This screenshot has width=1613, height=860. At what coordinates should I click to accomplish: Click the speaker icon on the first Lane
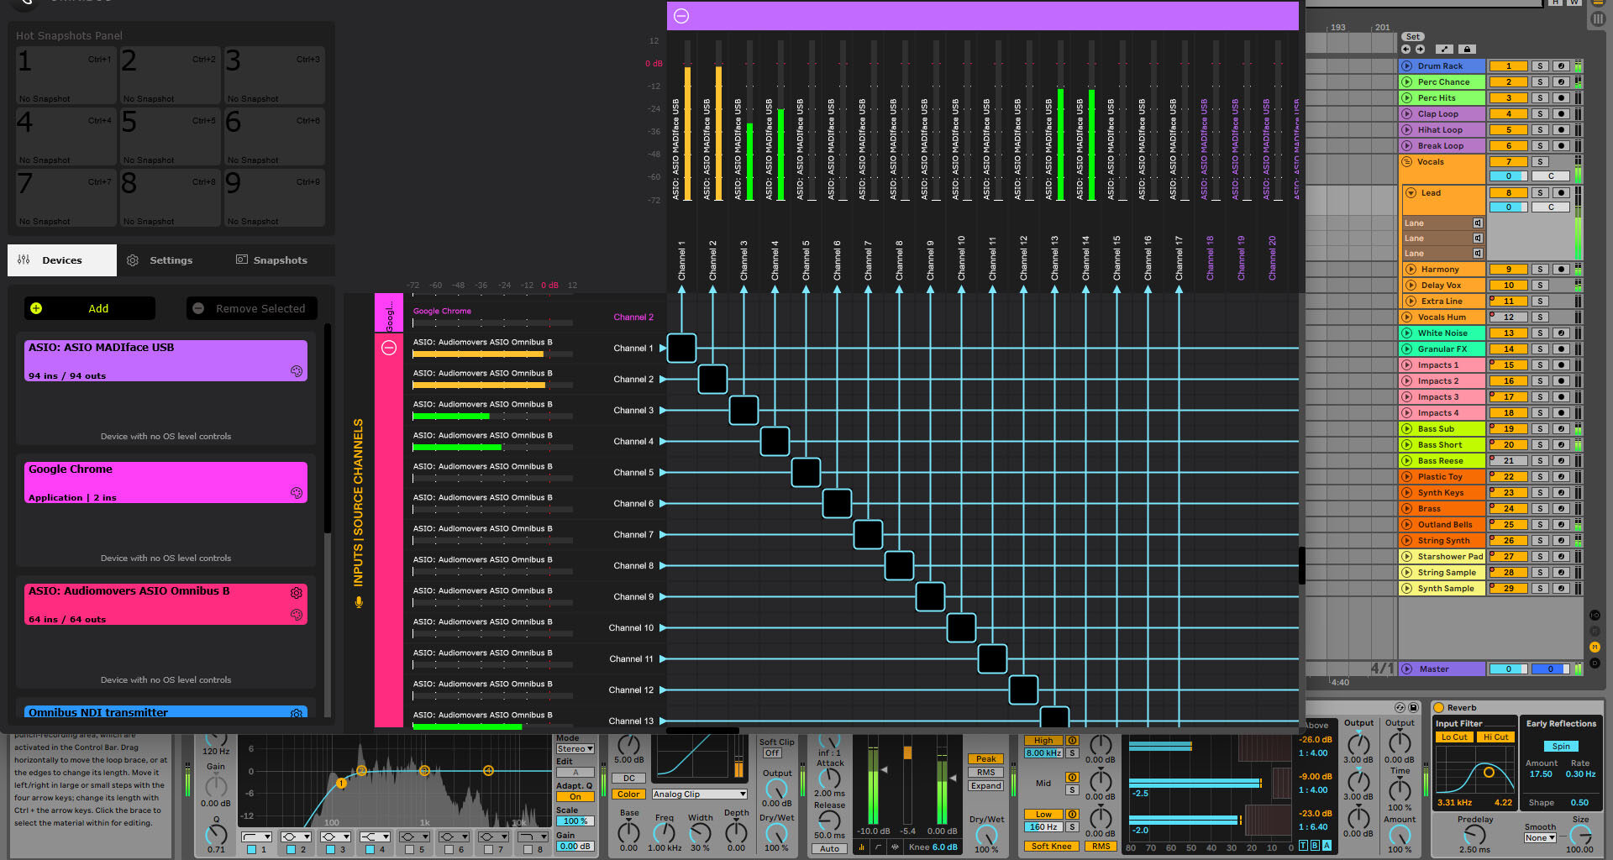pos(1477,223)
